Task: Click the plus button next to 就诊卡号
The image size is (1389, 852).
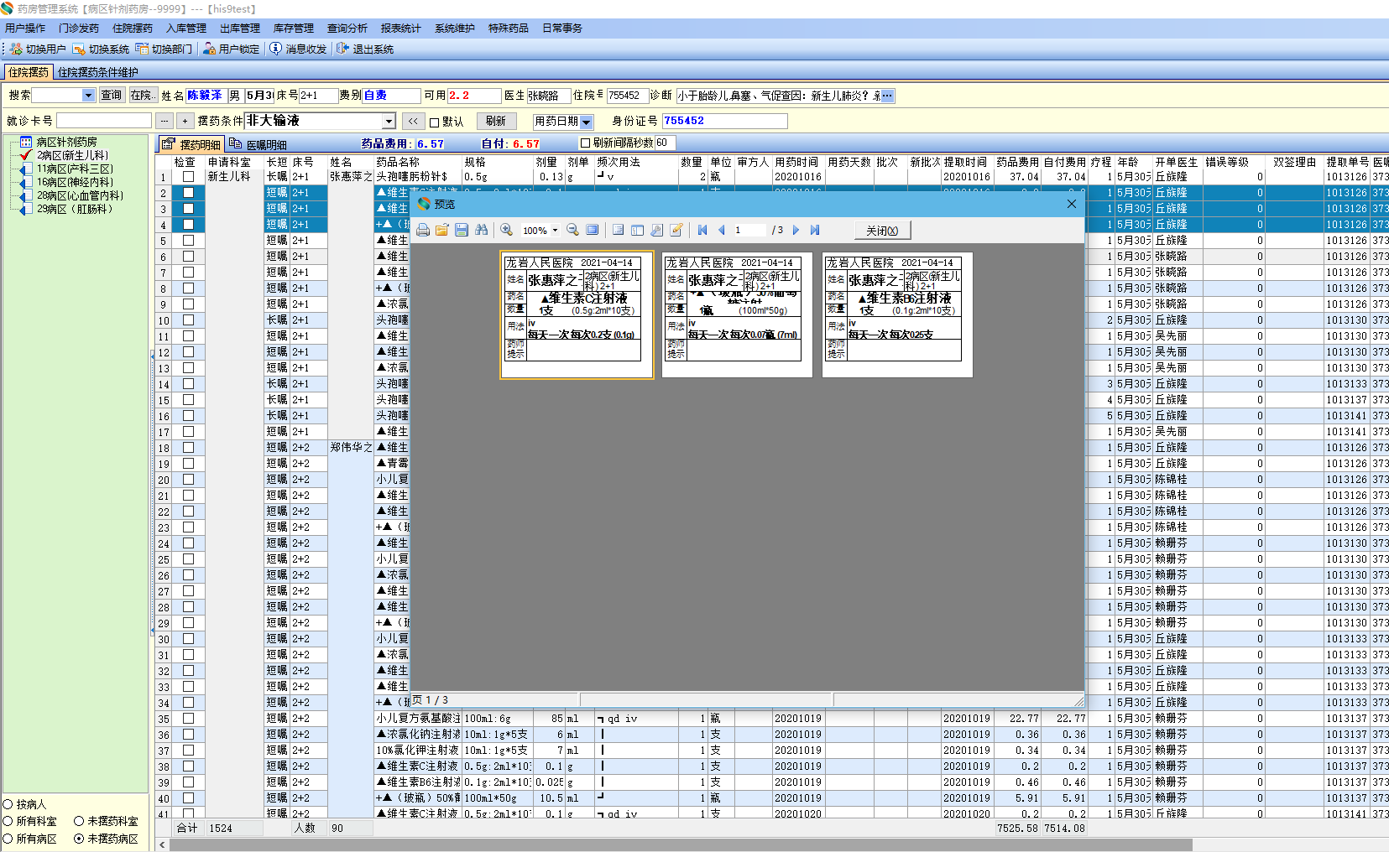Action: point(185,121)
